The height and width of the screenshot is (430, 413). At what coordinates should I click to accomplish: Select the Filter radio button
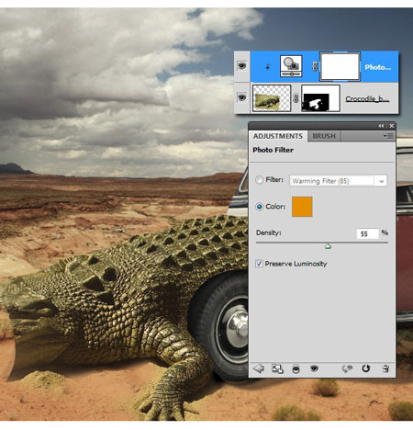tap(259, 180)
